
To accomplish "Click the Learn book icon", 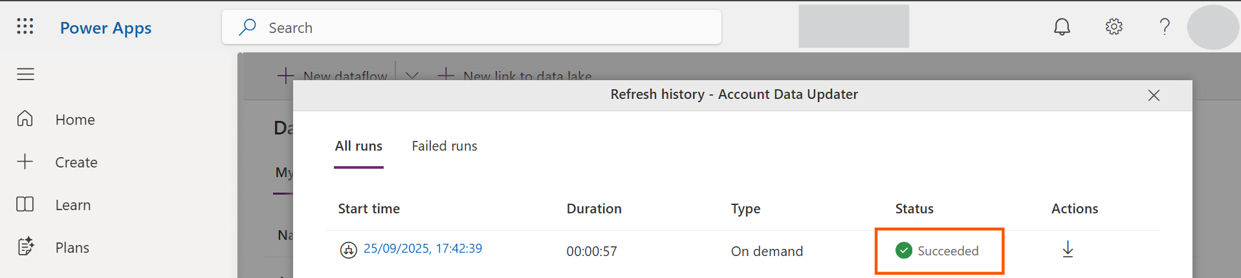I will 25,204.
